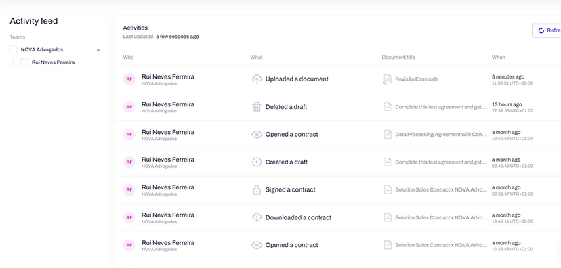Tick the NOVA Advogados team checkbox
The width and height of the screenshot is (561, 268).
pyautogui.click(x=14, y=49)
